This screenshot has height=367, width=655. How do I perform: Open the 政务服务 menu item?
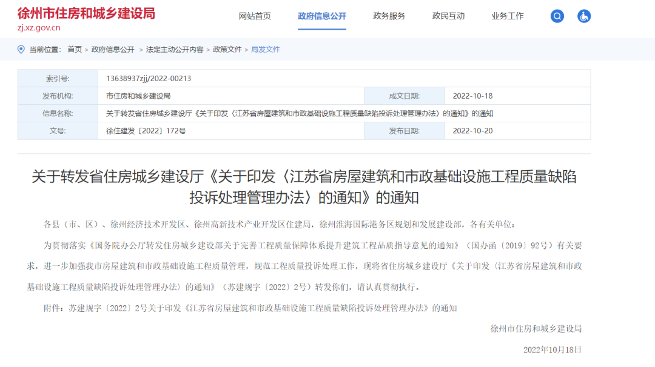click(x=389, y=16)
